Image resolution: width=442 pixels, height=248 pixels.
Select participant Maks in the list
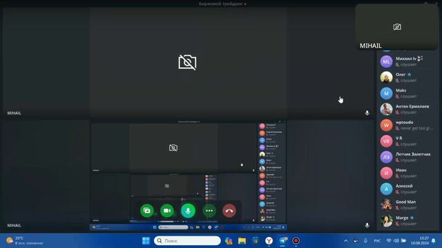coord(408,94)
